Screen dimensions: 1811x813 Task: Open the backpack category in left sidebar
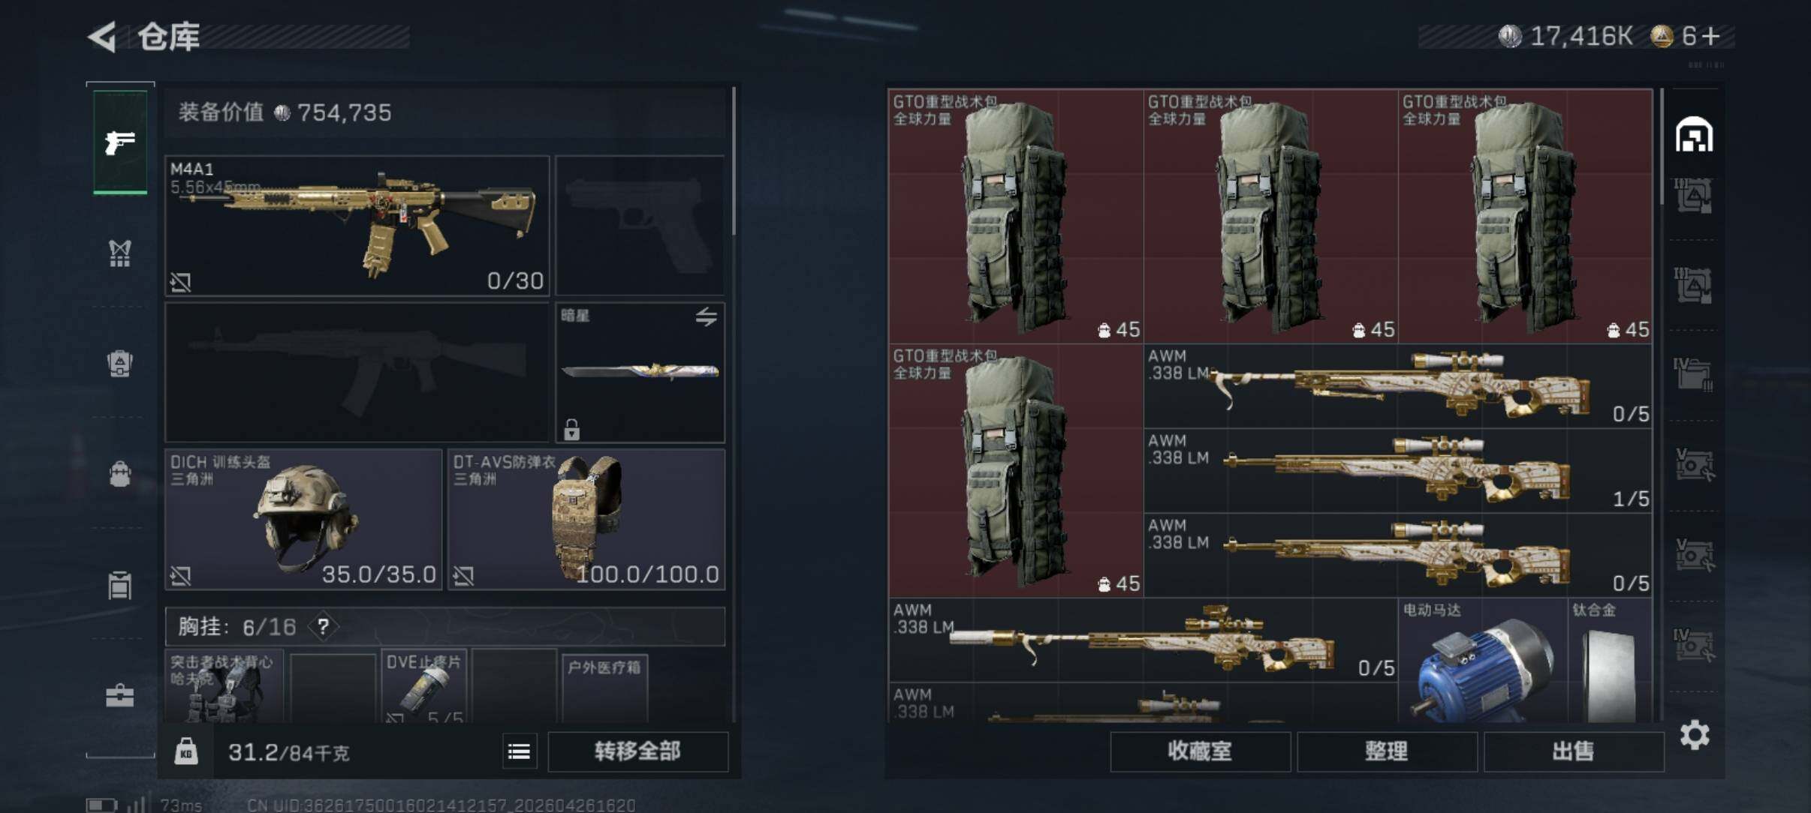120,364
